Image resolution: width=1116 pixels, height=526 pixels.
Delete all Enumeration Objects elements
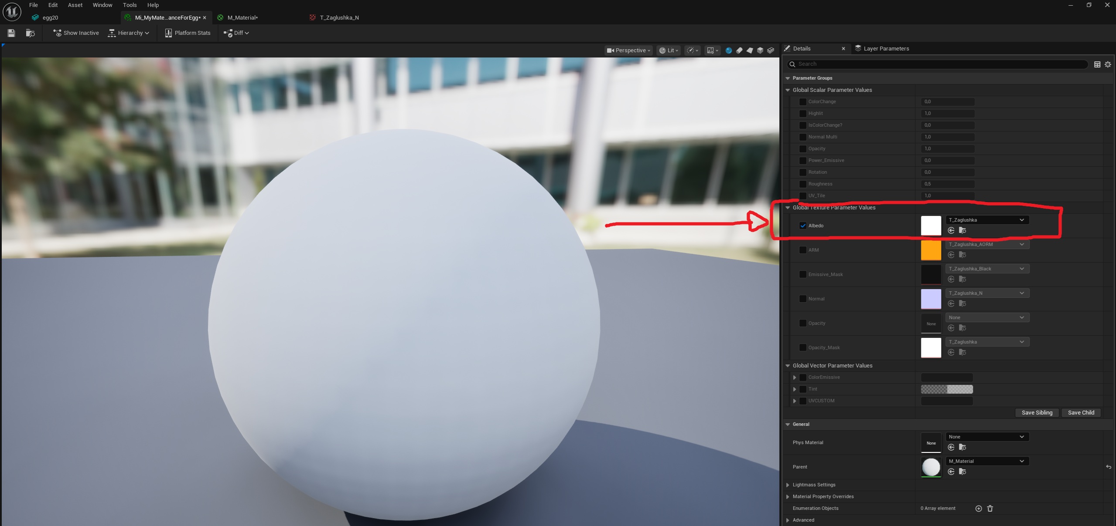click(990, 509)
